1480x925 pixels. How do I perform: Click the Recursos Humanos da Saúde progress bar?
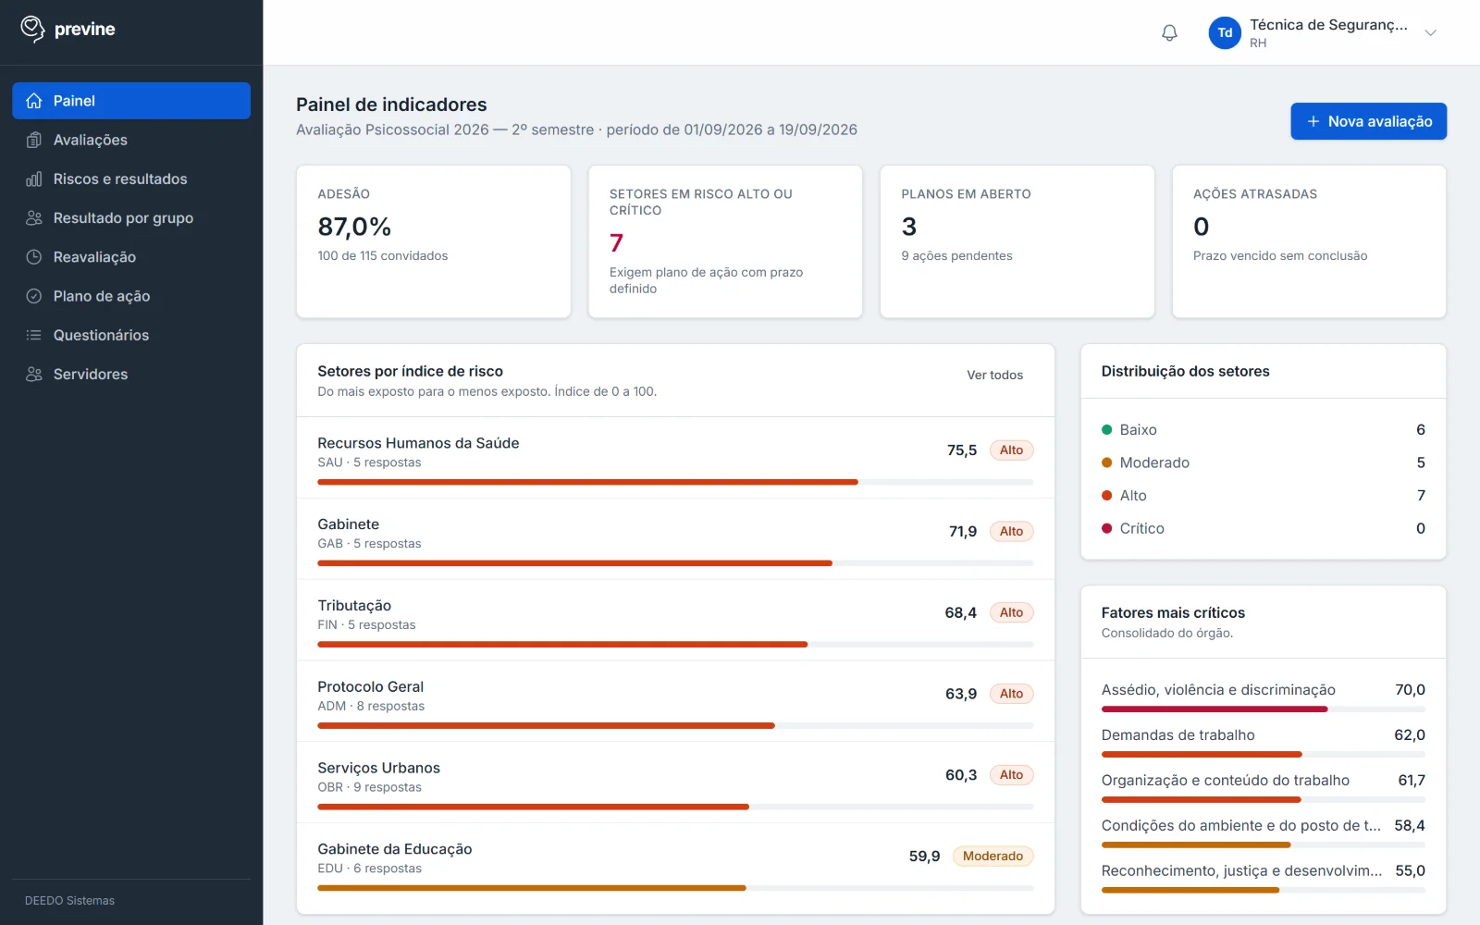[675, 482]
